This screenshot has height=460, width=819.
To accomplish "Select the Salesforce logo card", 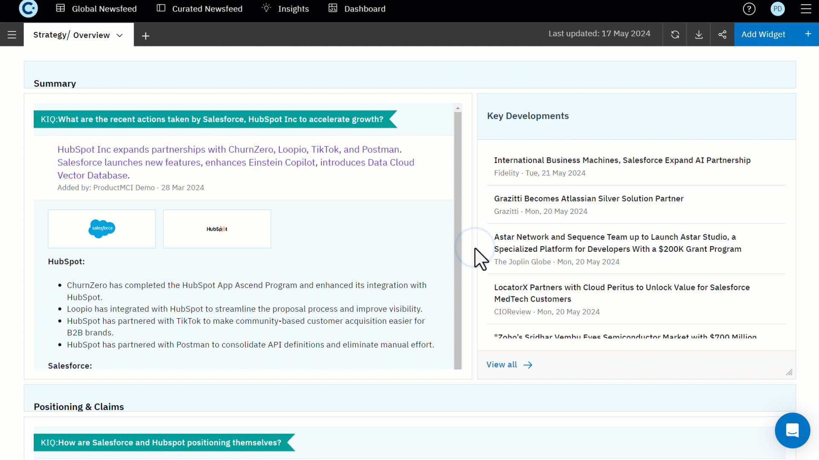I will click(x=102, y=229).
